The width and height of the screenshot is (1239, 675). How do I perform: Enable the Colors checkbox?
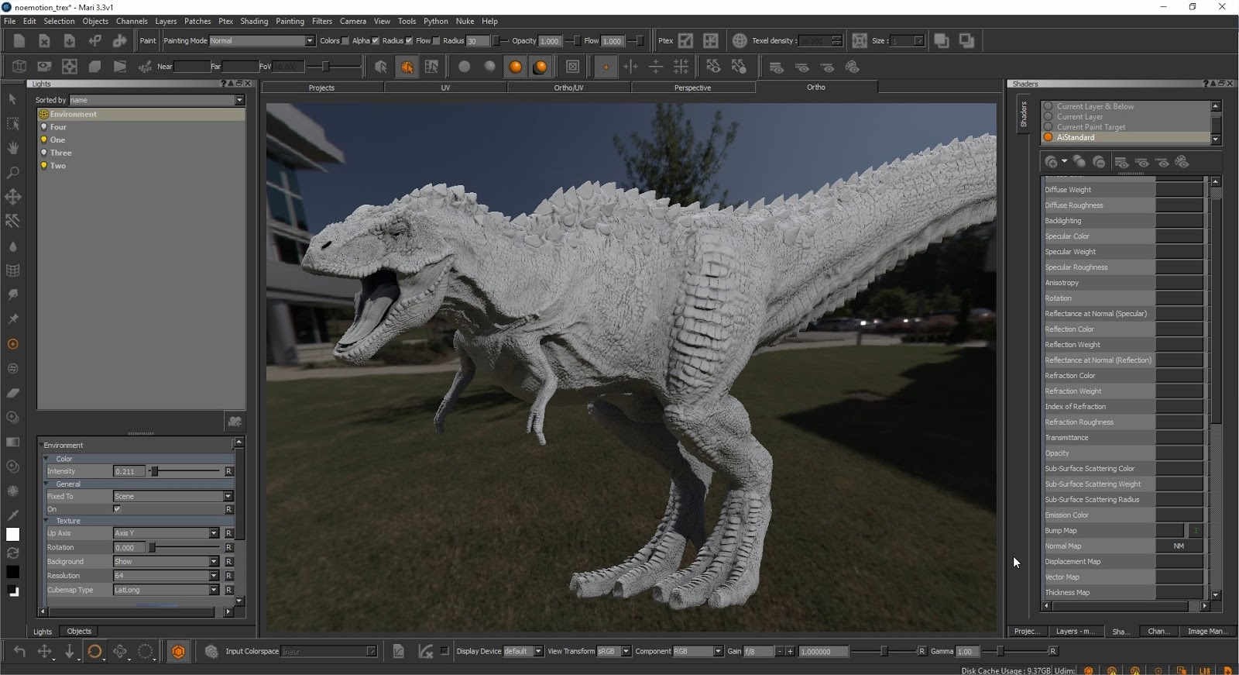click(345, 41)
